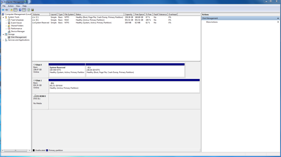Open the View menu
The image size is (281, 157).
pyautogui.click(x=18, y=6)
